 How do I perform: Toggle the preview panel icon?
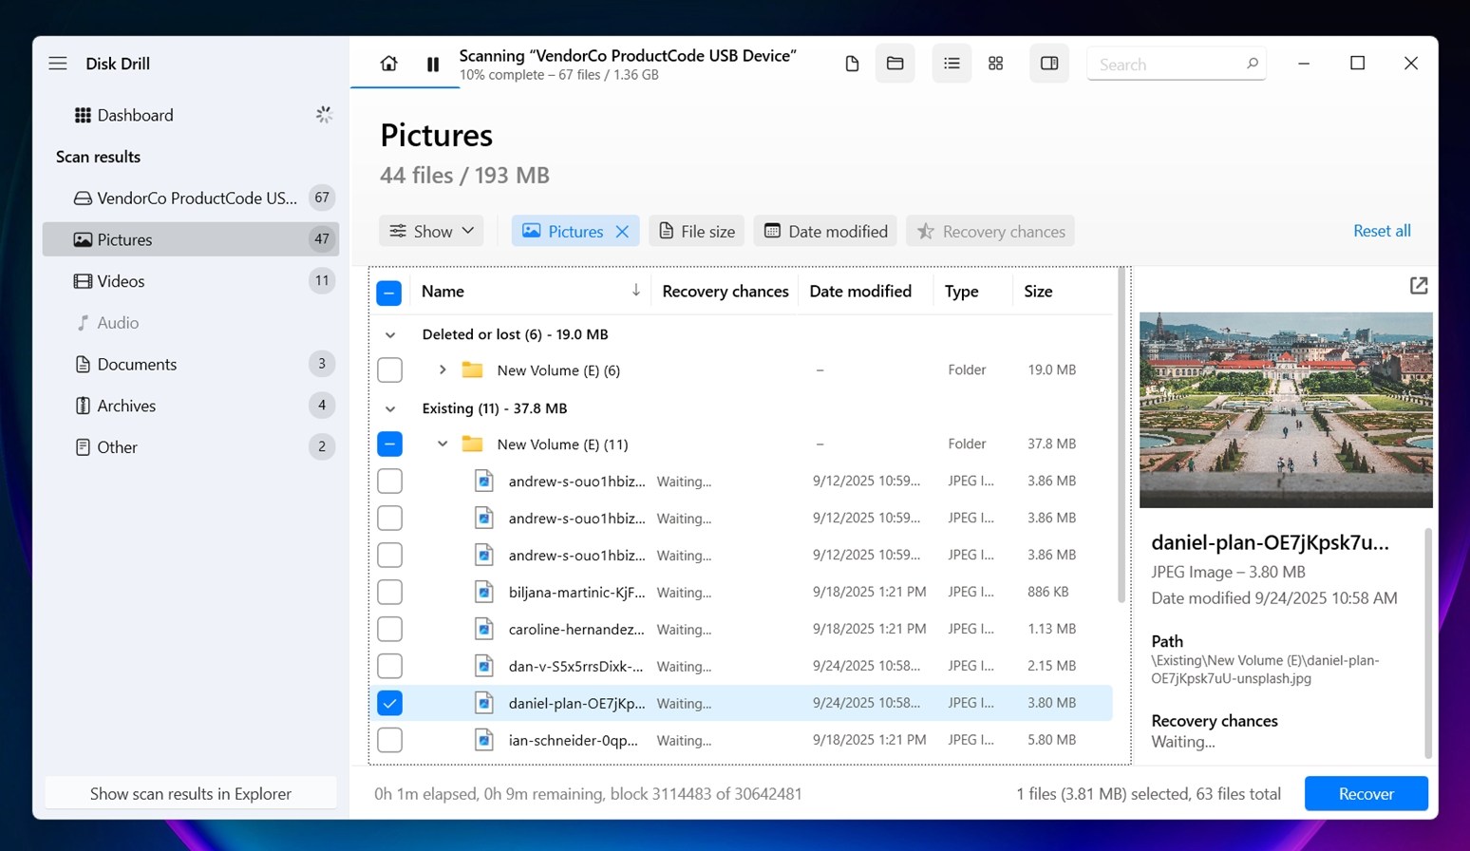tap(1049, 64)
